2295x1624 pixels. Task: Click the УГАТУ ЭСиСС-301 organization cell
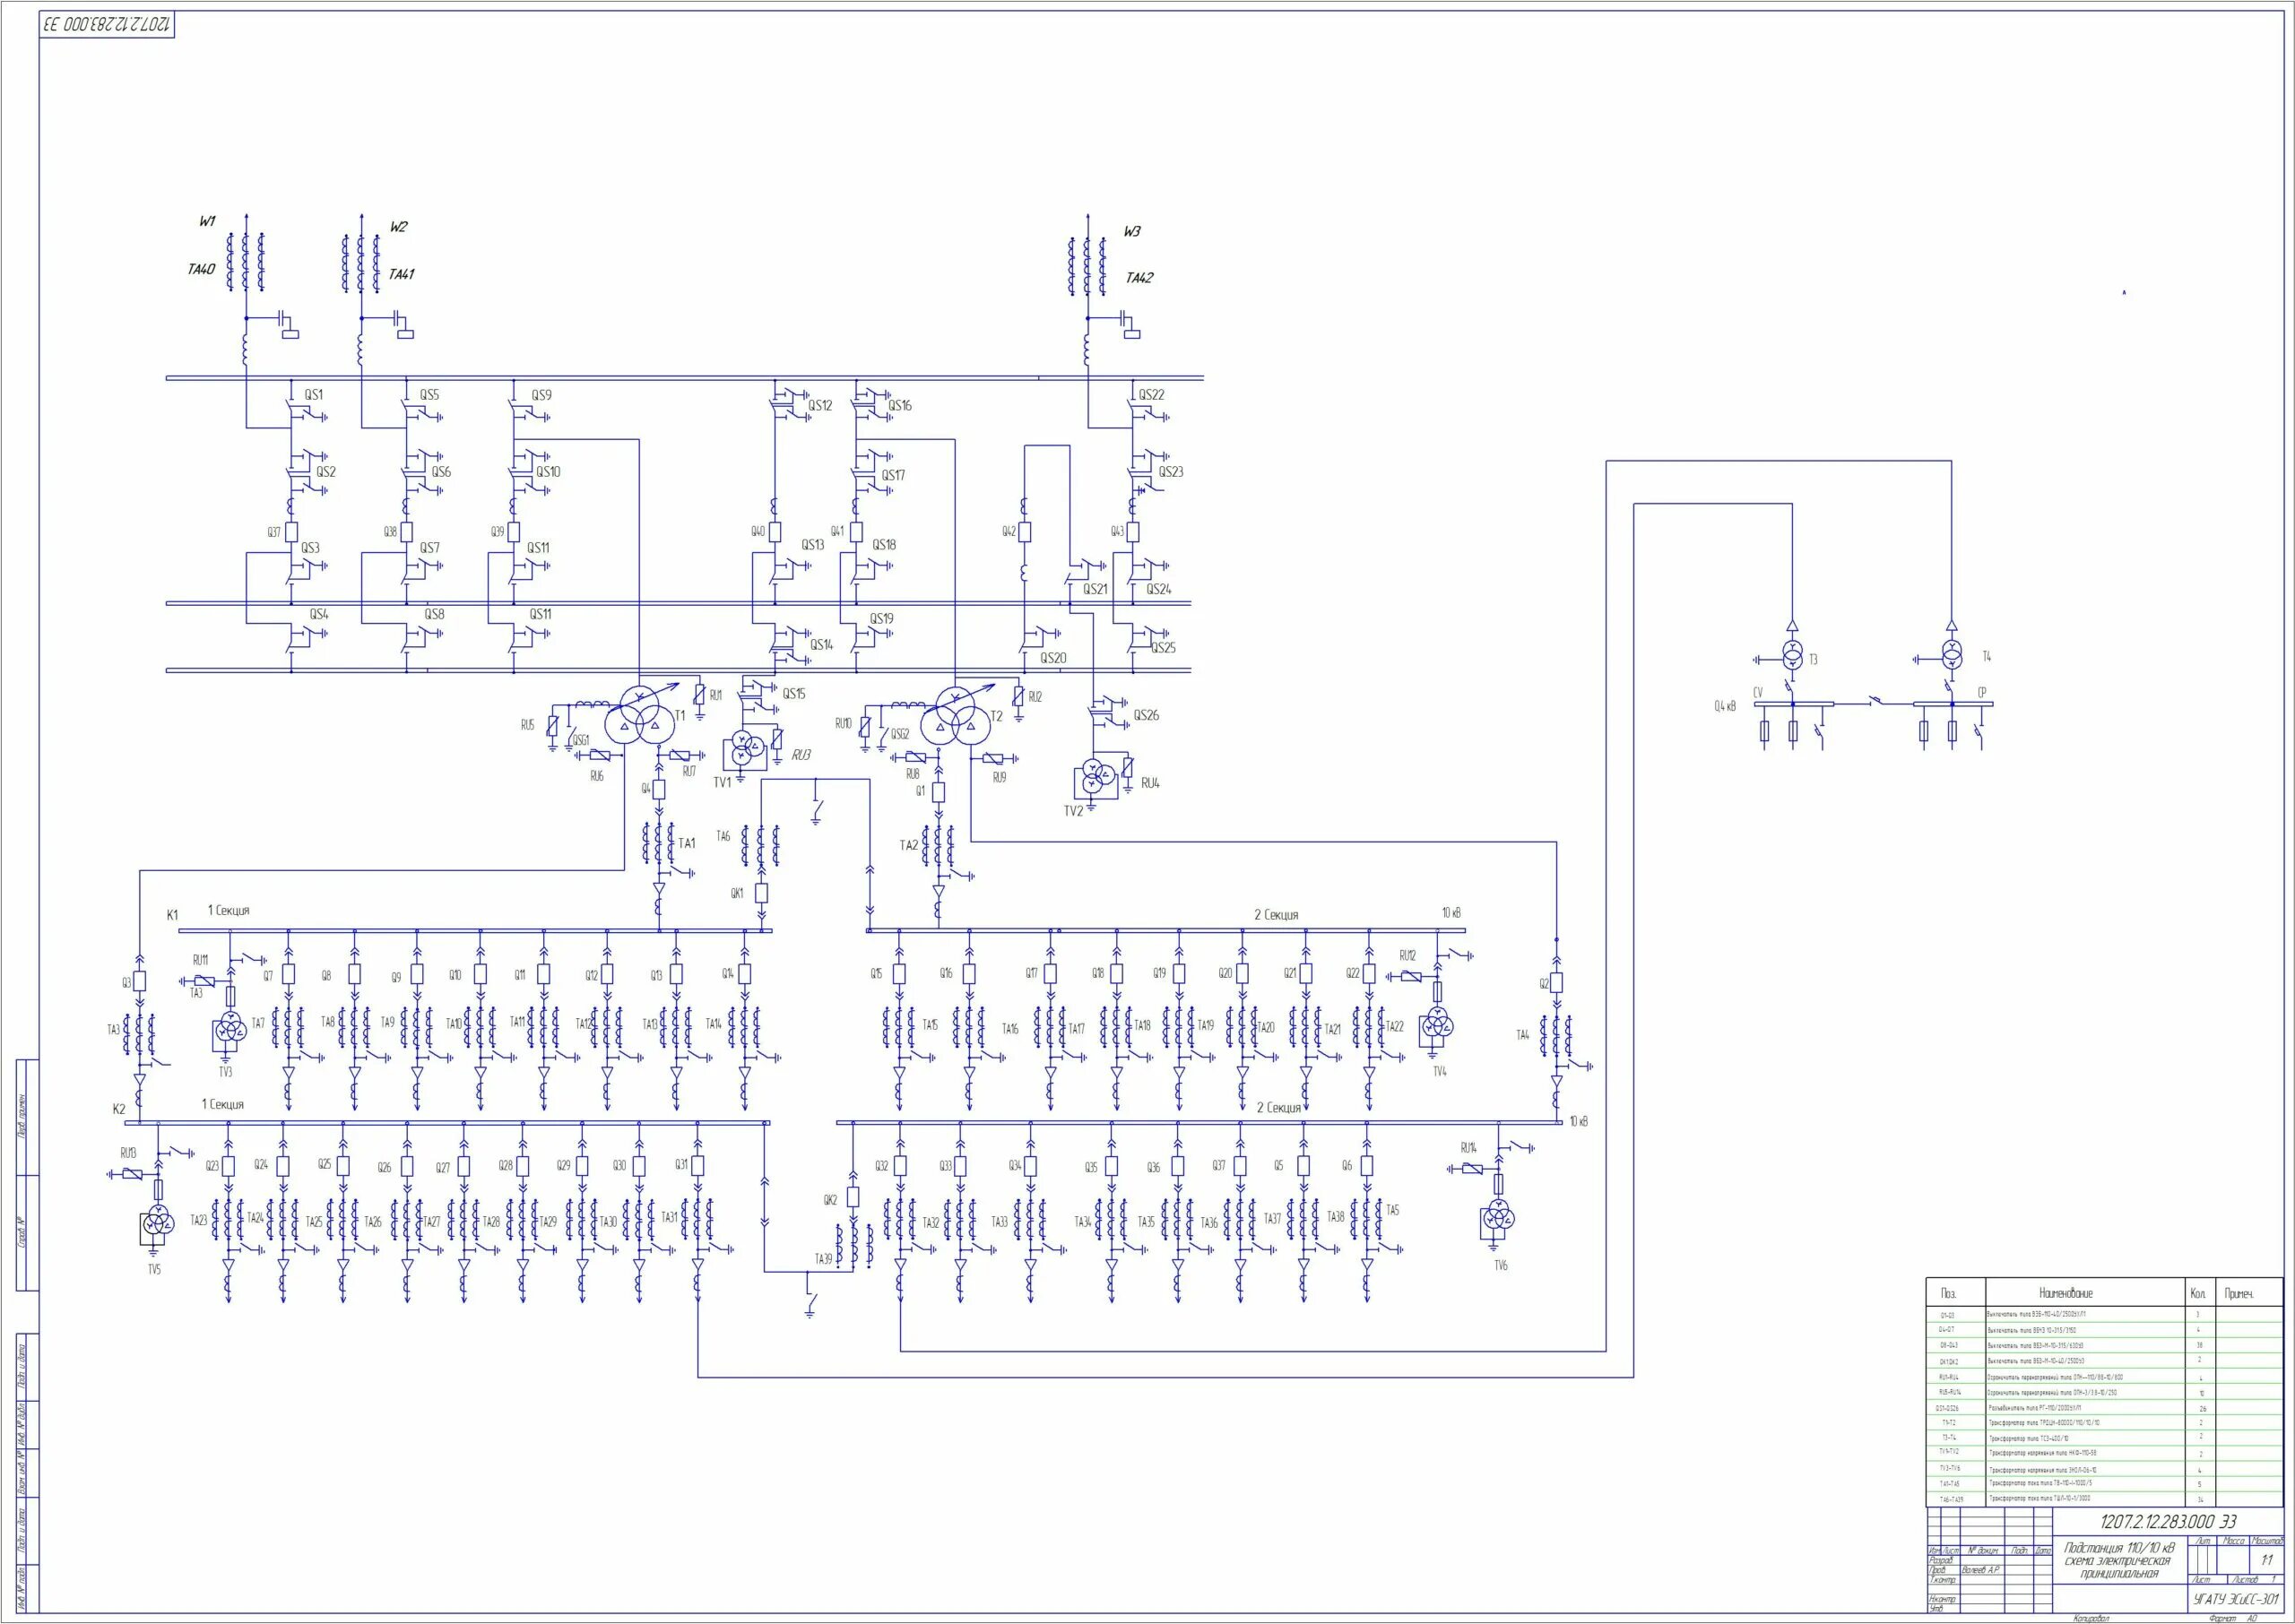pyautogui.click(x=2235, y=1599)
